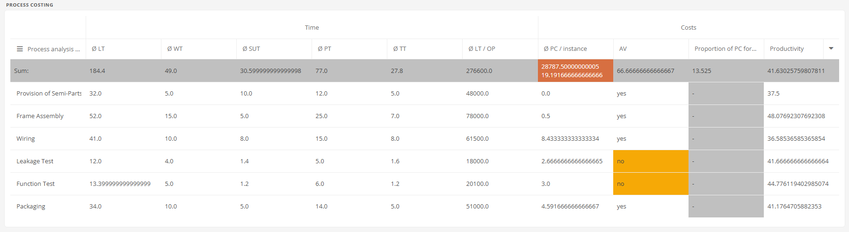Sort by the Ø LT column header
Screen dimensions: 849x232
click(x=98, y=49)
